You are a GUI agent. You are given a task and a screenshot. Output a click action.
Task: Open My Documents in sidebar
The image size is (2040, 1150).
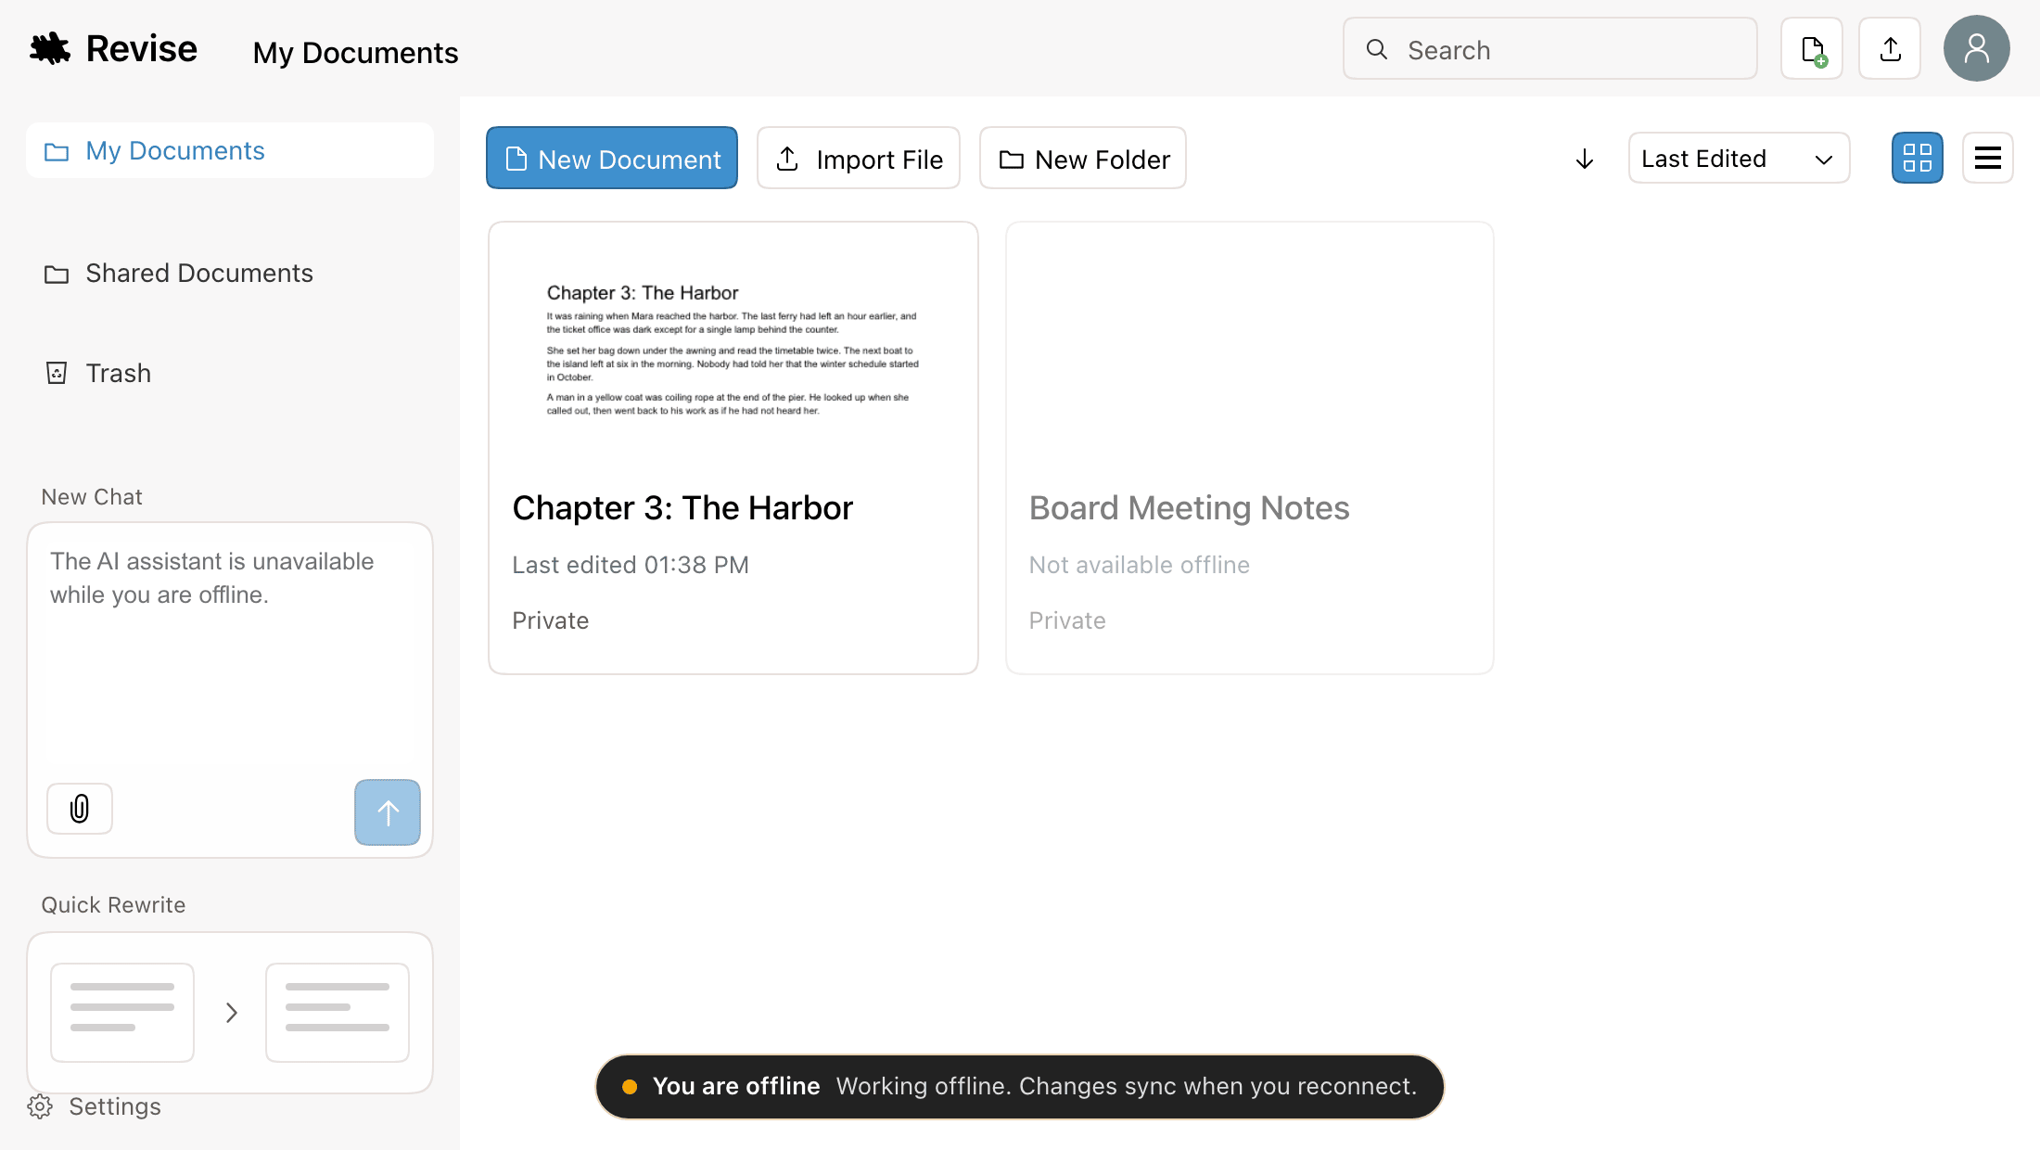[x=230, y=150]
